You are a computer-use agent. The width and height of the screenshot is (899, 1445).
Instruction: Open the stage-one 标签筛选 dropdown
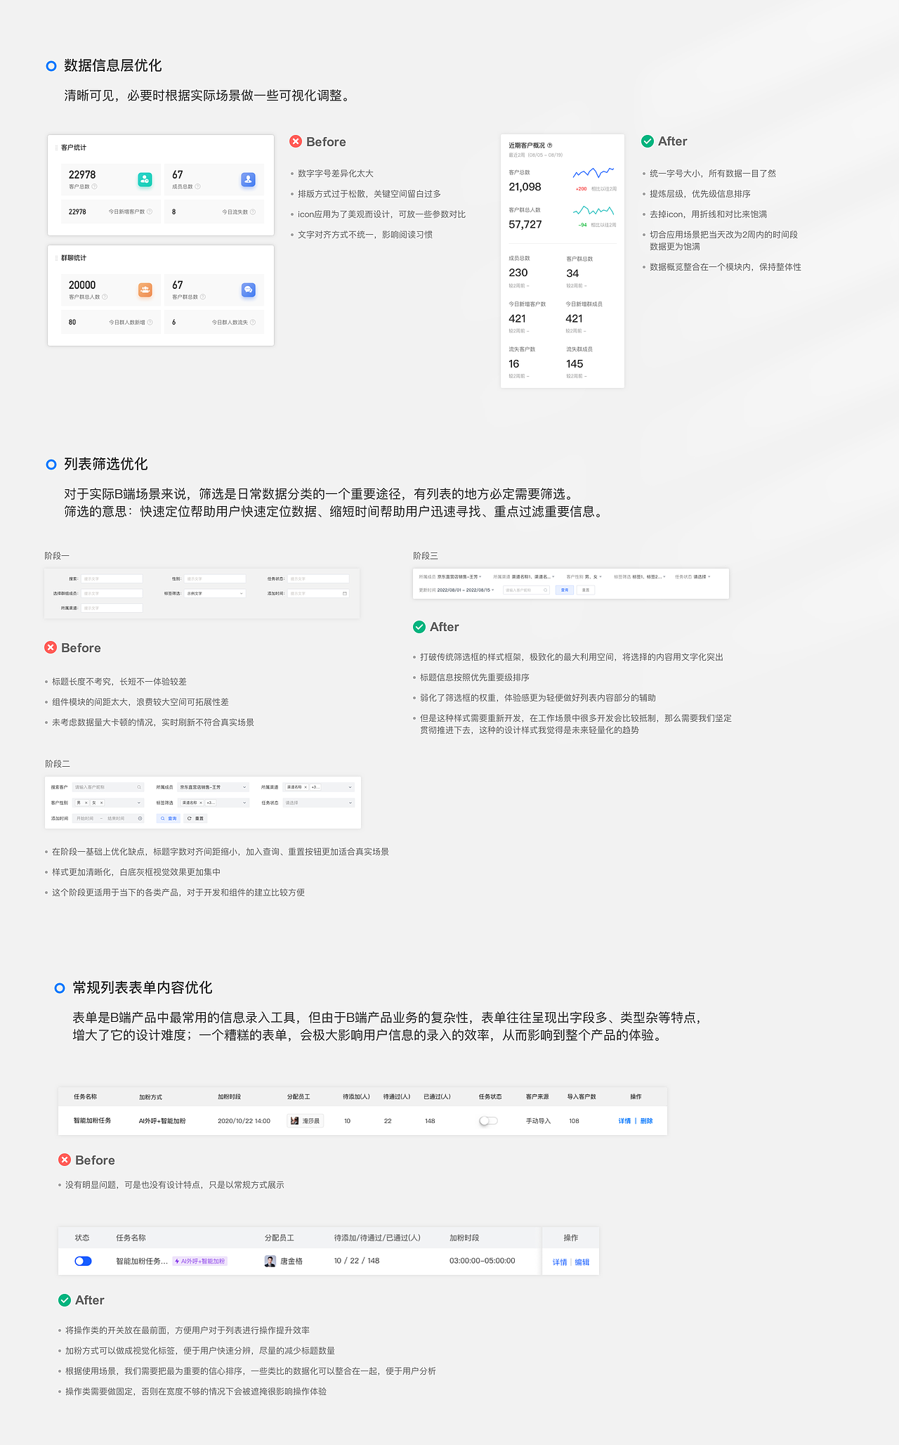click(215, 593)
